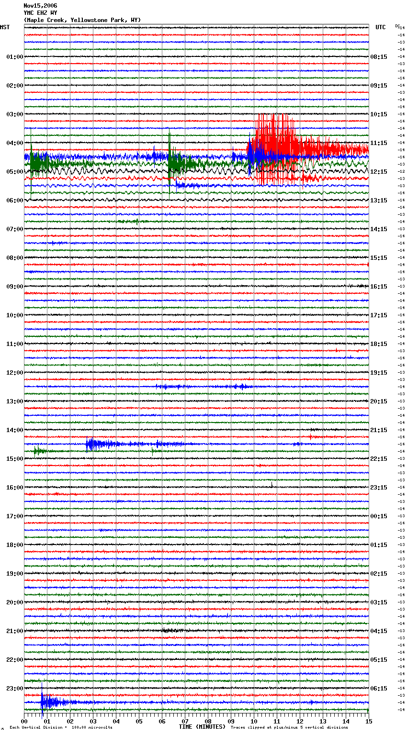Click the minute 15 x-axis tick label
The height and width of the screenshot is (734, 407).
369,721
